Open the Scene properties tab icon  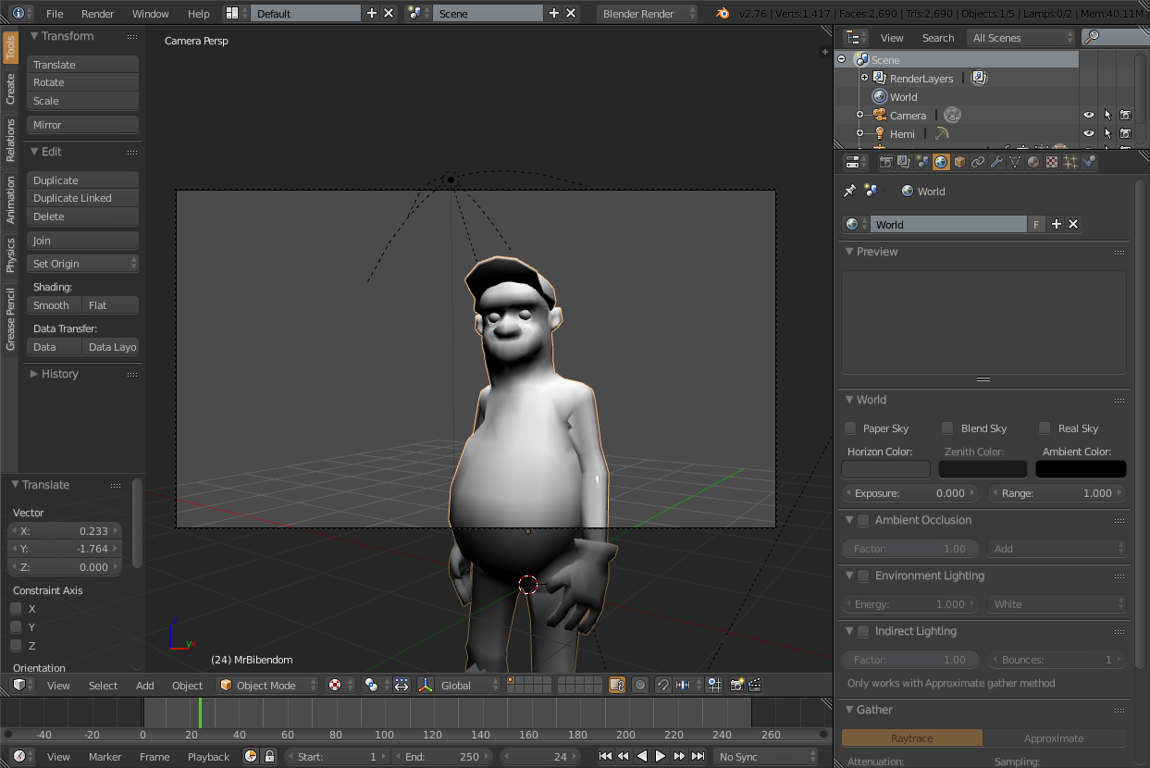pyautogui.click(x=922, y=162)
